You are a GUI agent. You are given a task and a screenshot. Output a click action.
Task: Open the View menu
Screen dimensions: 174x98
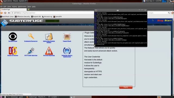tap(9, 7)
